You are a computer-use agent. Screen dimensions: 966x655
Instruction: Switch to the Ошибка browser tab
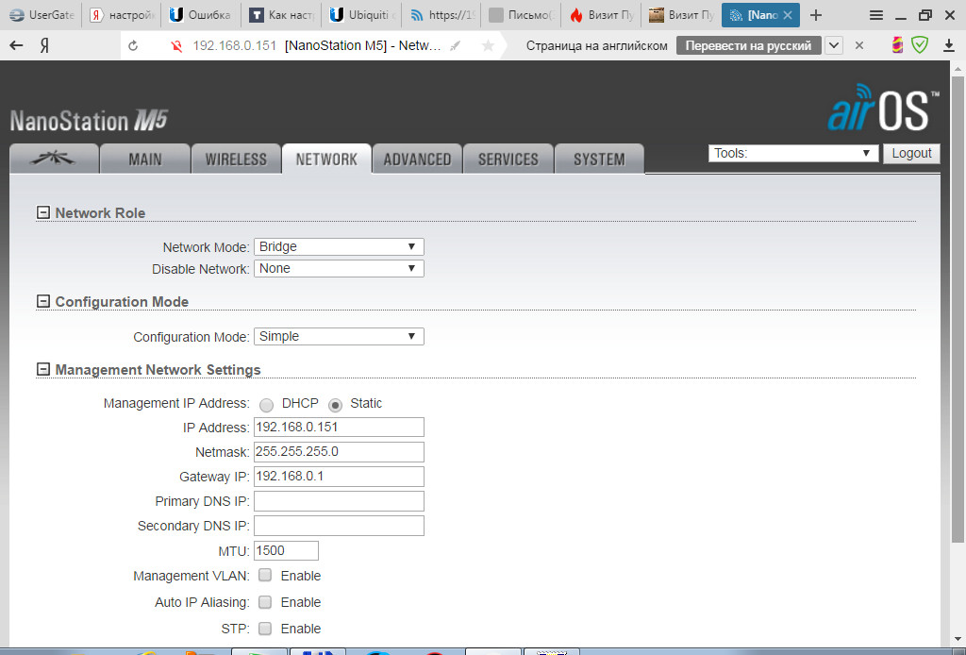click(200, 15)
